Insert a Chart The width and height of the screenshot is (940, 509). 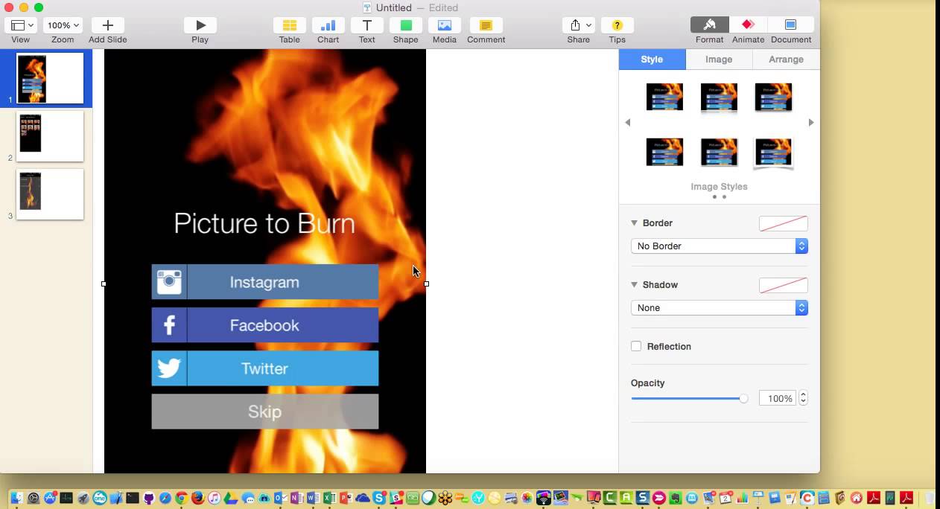328,25
